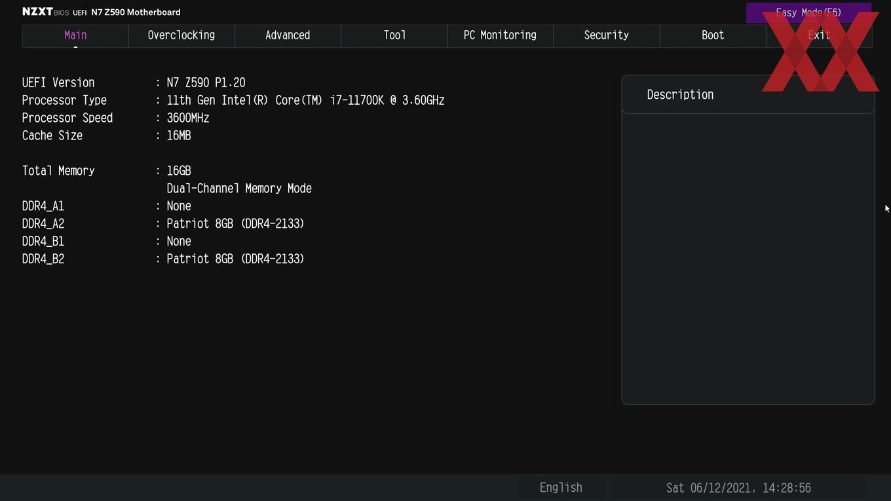Select the DDR4_A2 slot label
The height and width of the screenshot is (501, 891).
(43, 224)
